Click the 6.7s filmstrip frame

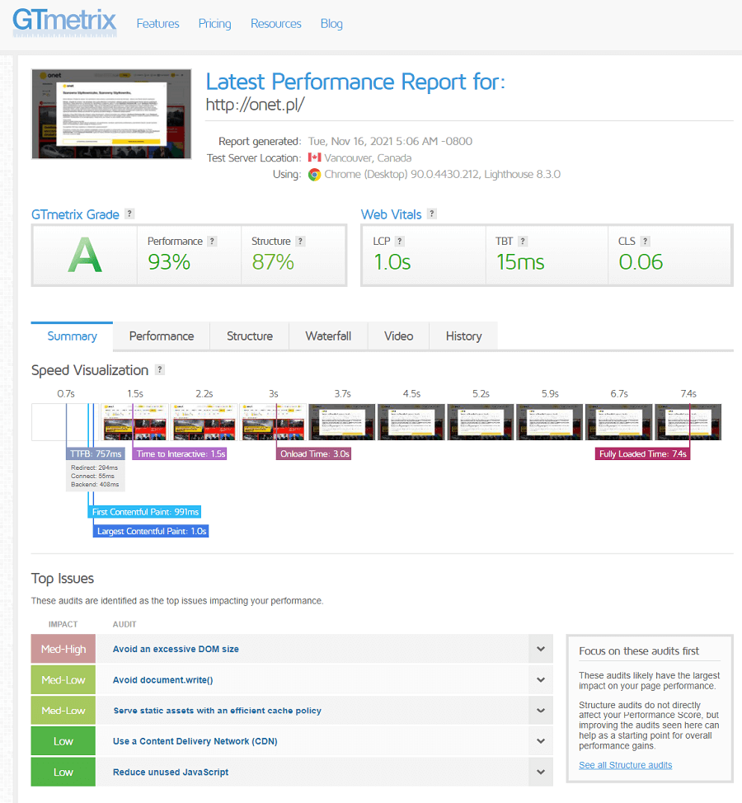619,422
